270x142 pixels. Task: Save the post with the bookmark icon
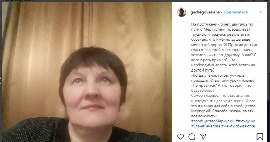(260, 137)
